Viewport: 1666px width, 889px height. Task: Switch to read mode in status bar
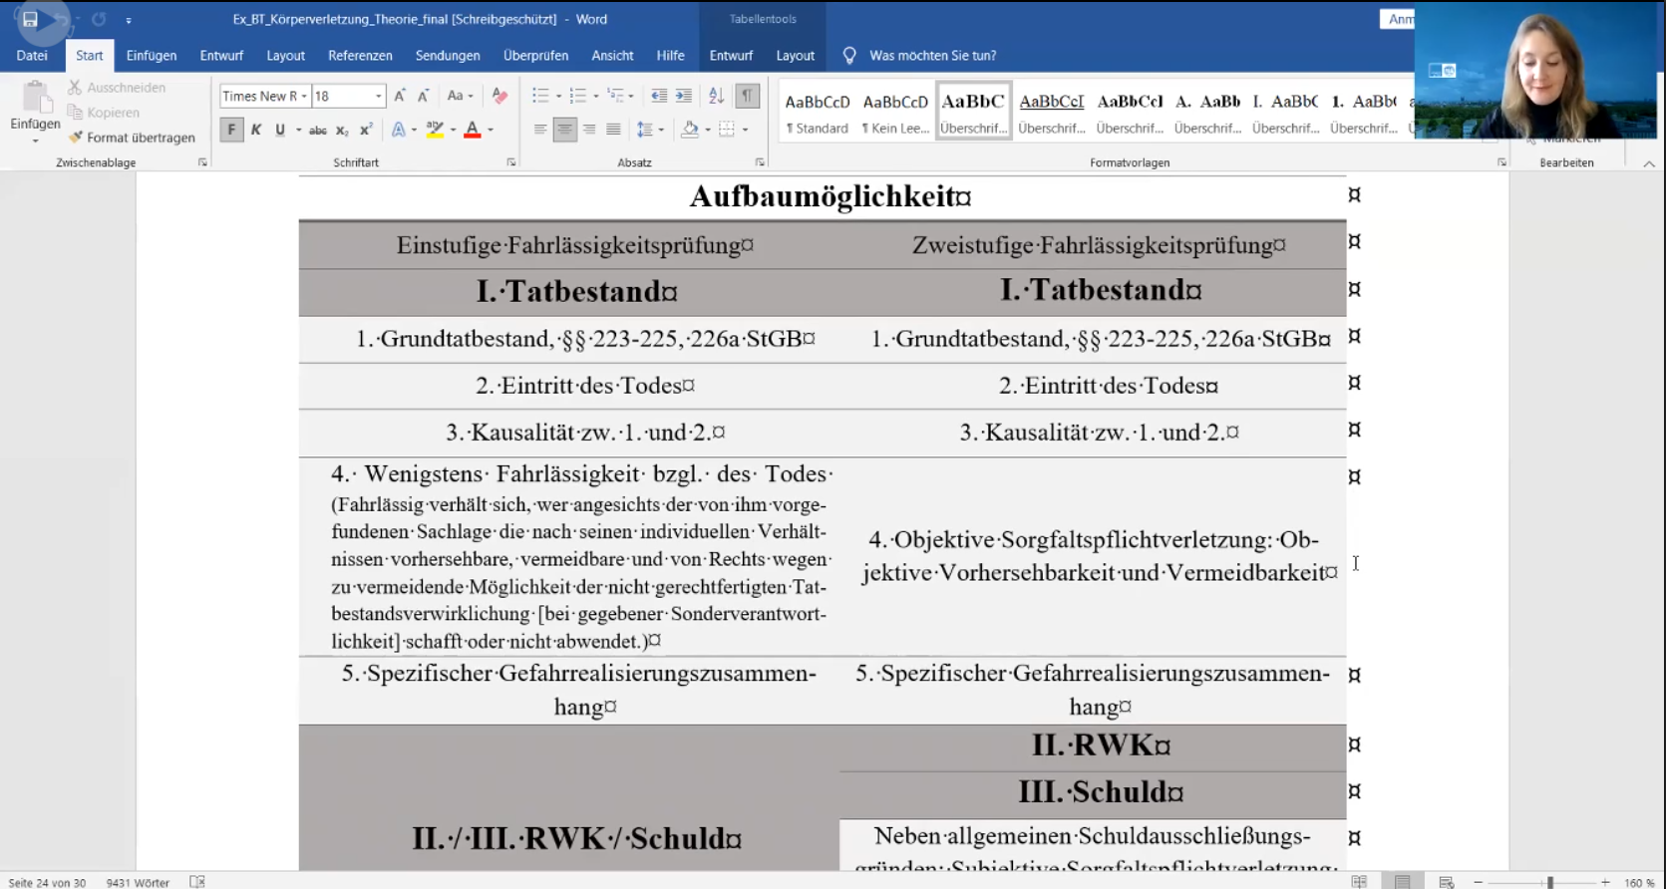1359,882
